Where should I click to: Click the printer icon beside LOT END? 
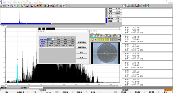coord(63,6)
